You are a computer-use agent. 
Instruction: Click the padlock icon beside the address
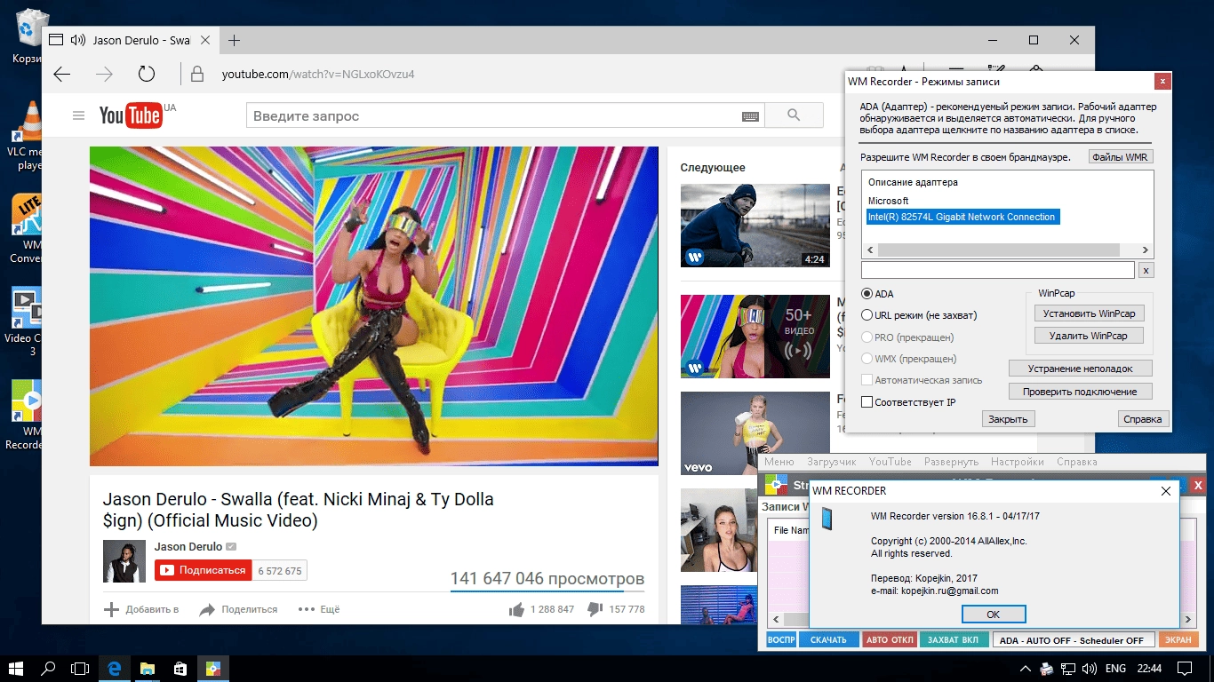[x=197, y=75]
